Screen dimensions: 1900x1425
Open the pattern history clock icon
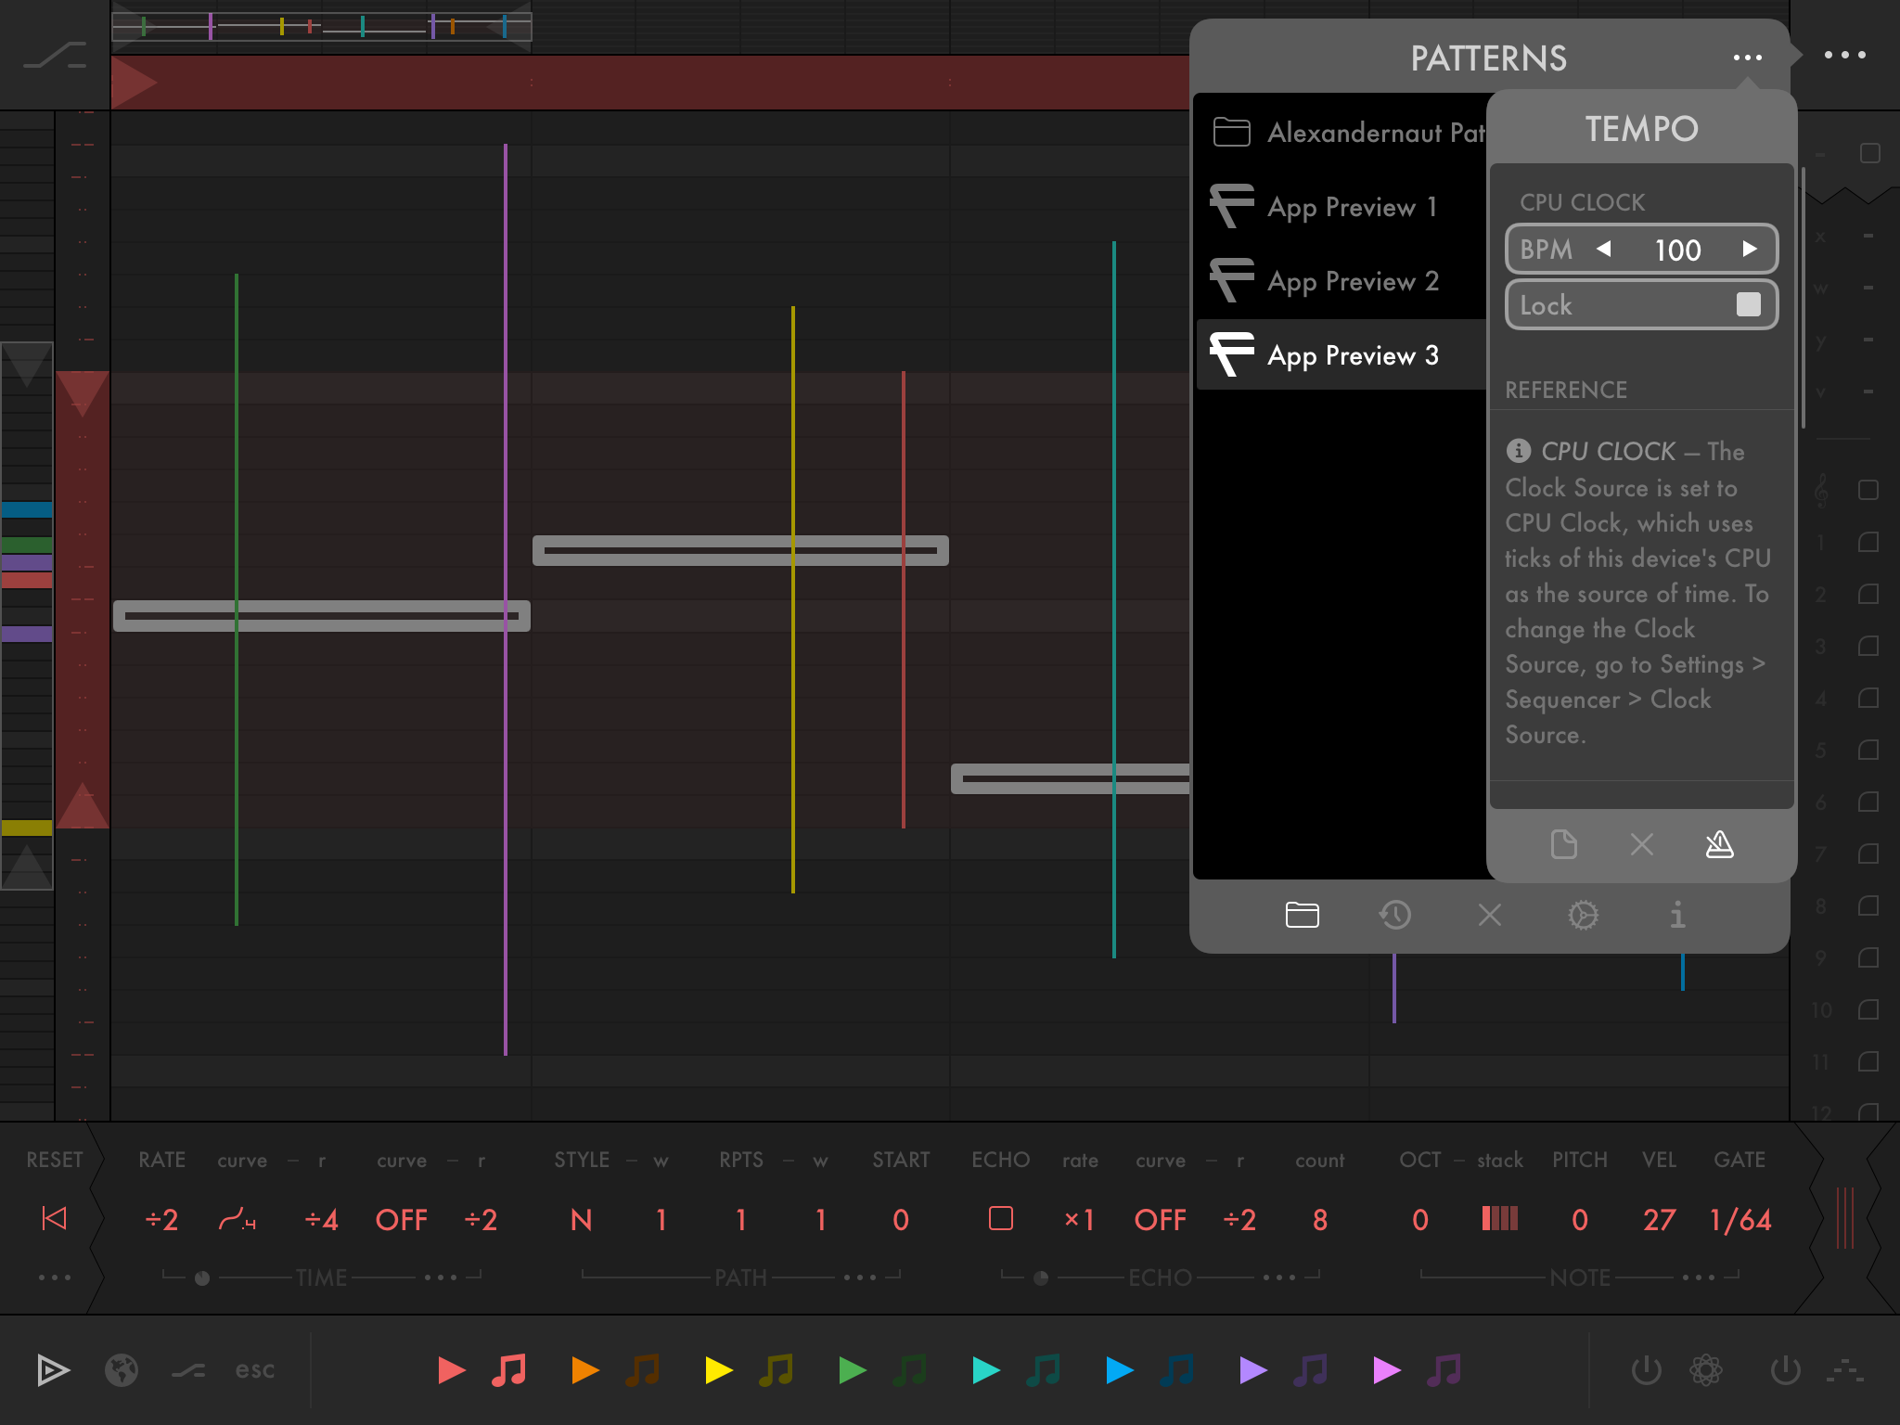[1394, 915]
